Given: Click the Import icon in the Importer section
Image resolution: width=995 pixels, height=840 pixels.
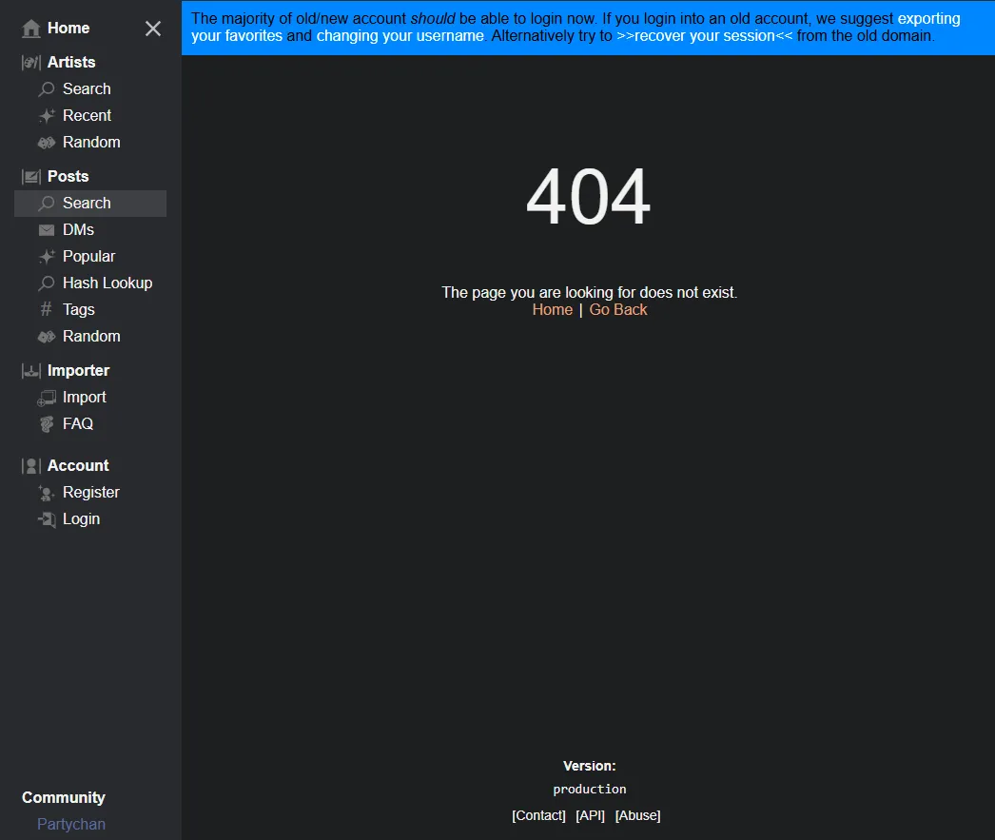Looking at the screenshot, I should point(46,398).
